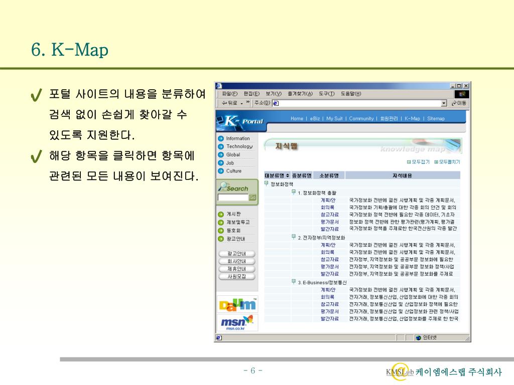Click the Daum banner
Viewport: 514px width, 385px height.
[237, 304]
